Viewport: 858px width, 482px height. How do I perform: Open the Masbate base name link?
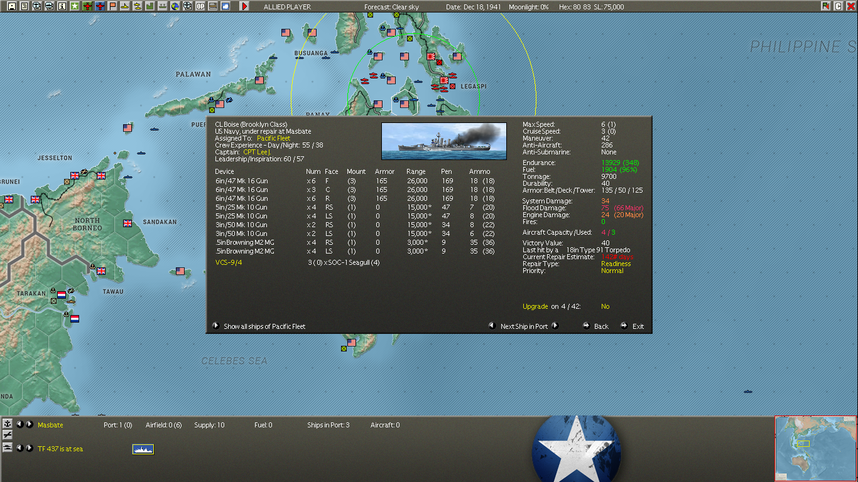click(50, 425)
